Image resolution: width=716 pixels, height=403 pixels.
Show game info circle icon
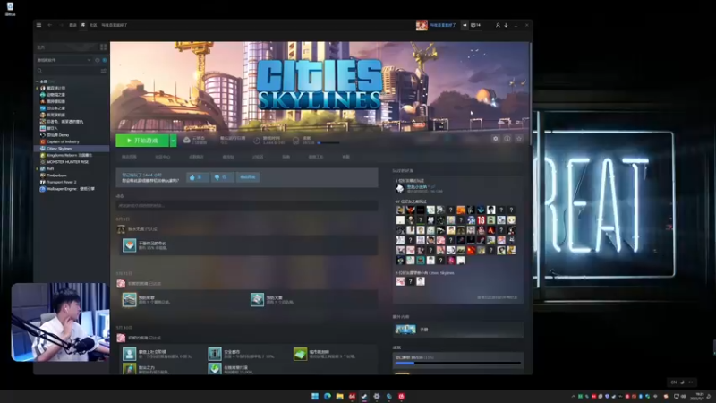[507, 139]
